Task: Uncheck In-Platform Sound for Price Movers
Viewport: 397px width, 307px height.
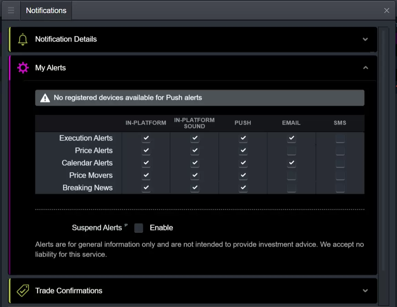Action: tap(195, 175)
